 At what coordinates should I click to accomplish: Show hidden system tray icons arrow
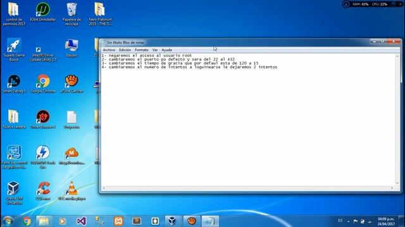(349, 221)
